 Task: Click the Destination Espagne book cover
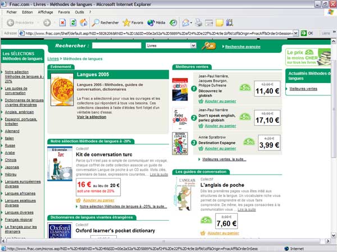coord(180,144)
